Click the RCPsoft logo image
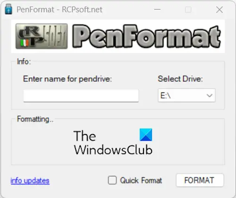236x198 pixels. 42,36
